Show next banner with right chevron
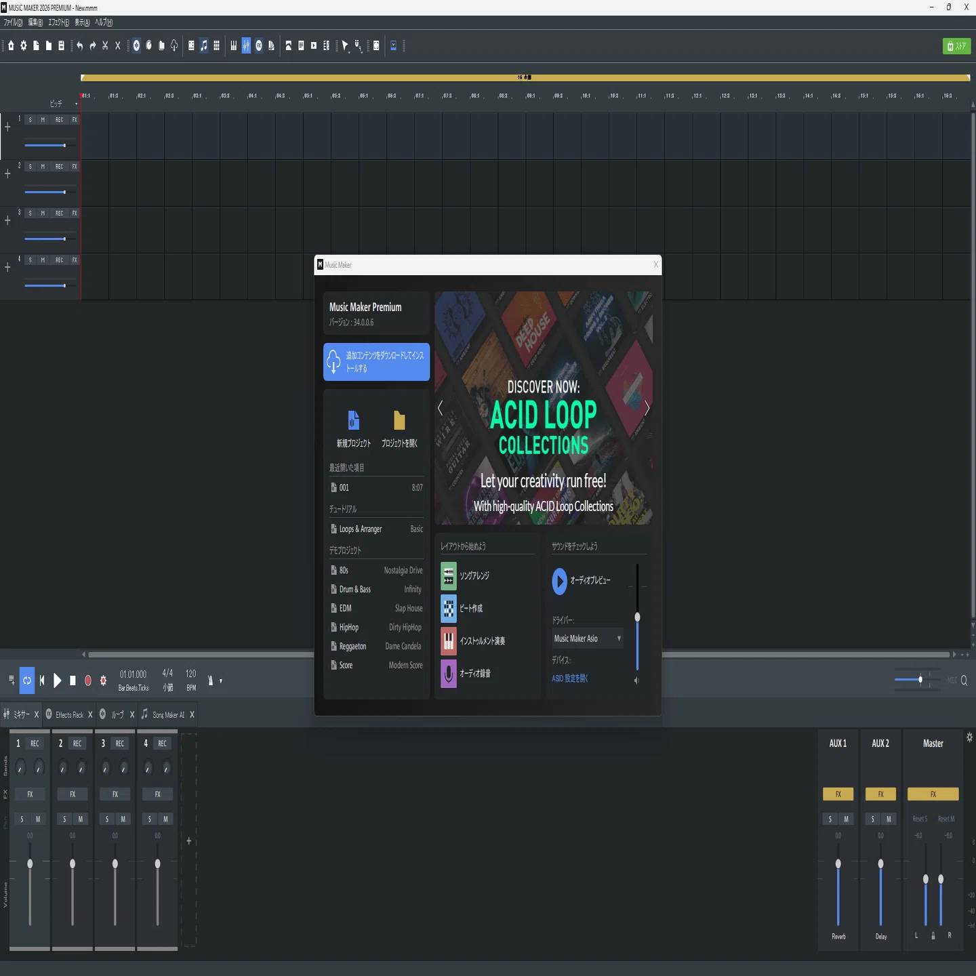This screenshot has height=976, width=976. coord(647,408)
